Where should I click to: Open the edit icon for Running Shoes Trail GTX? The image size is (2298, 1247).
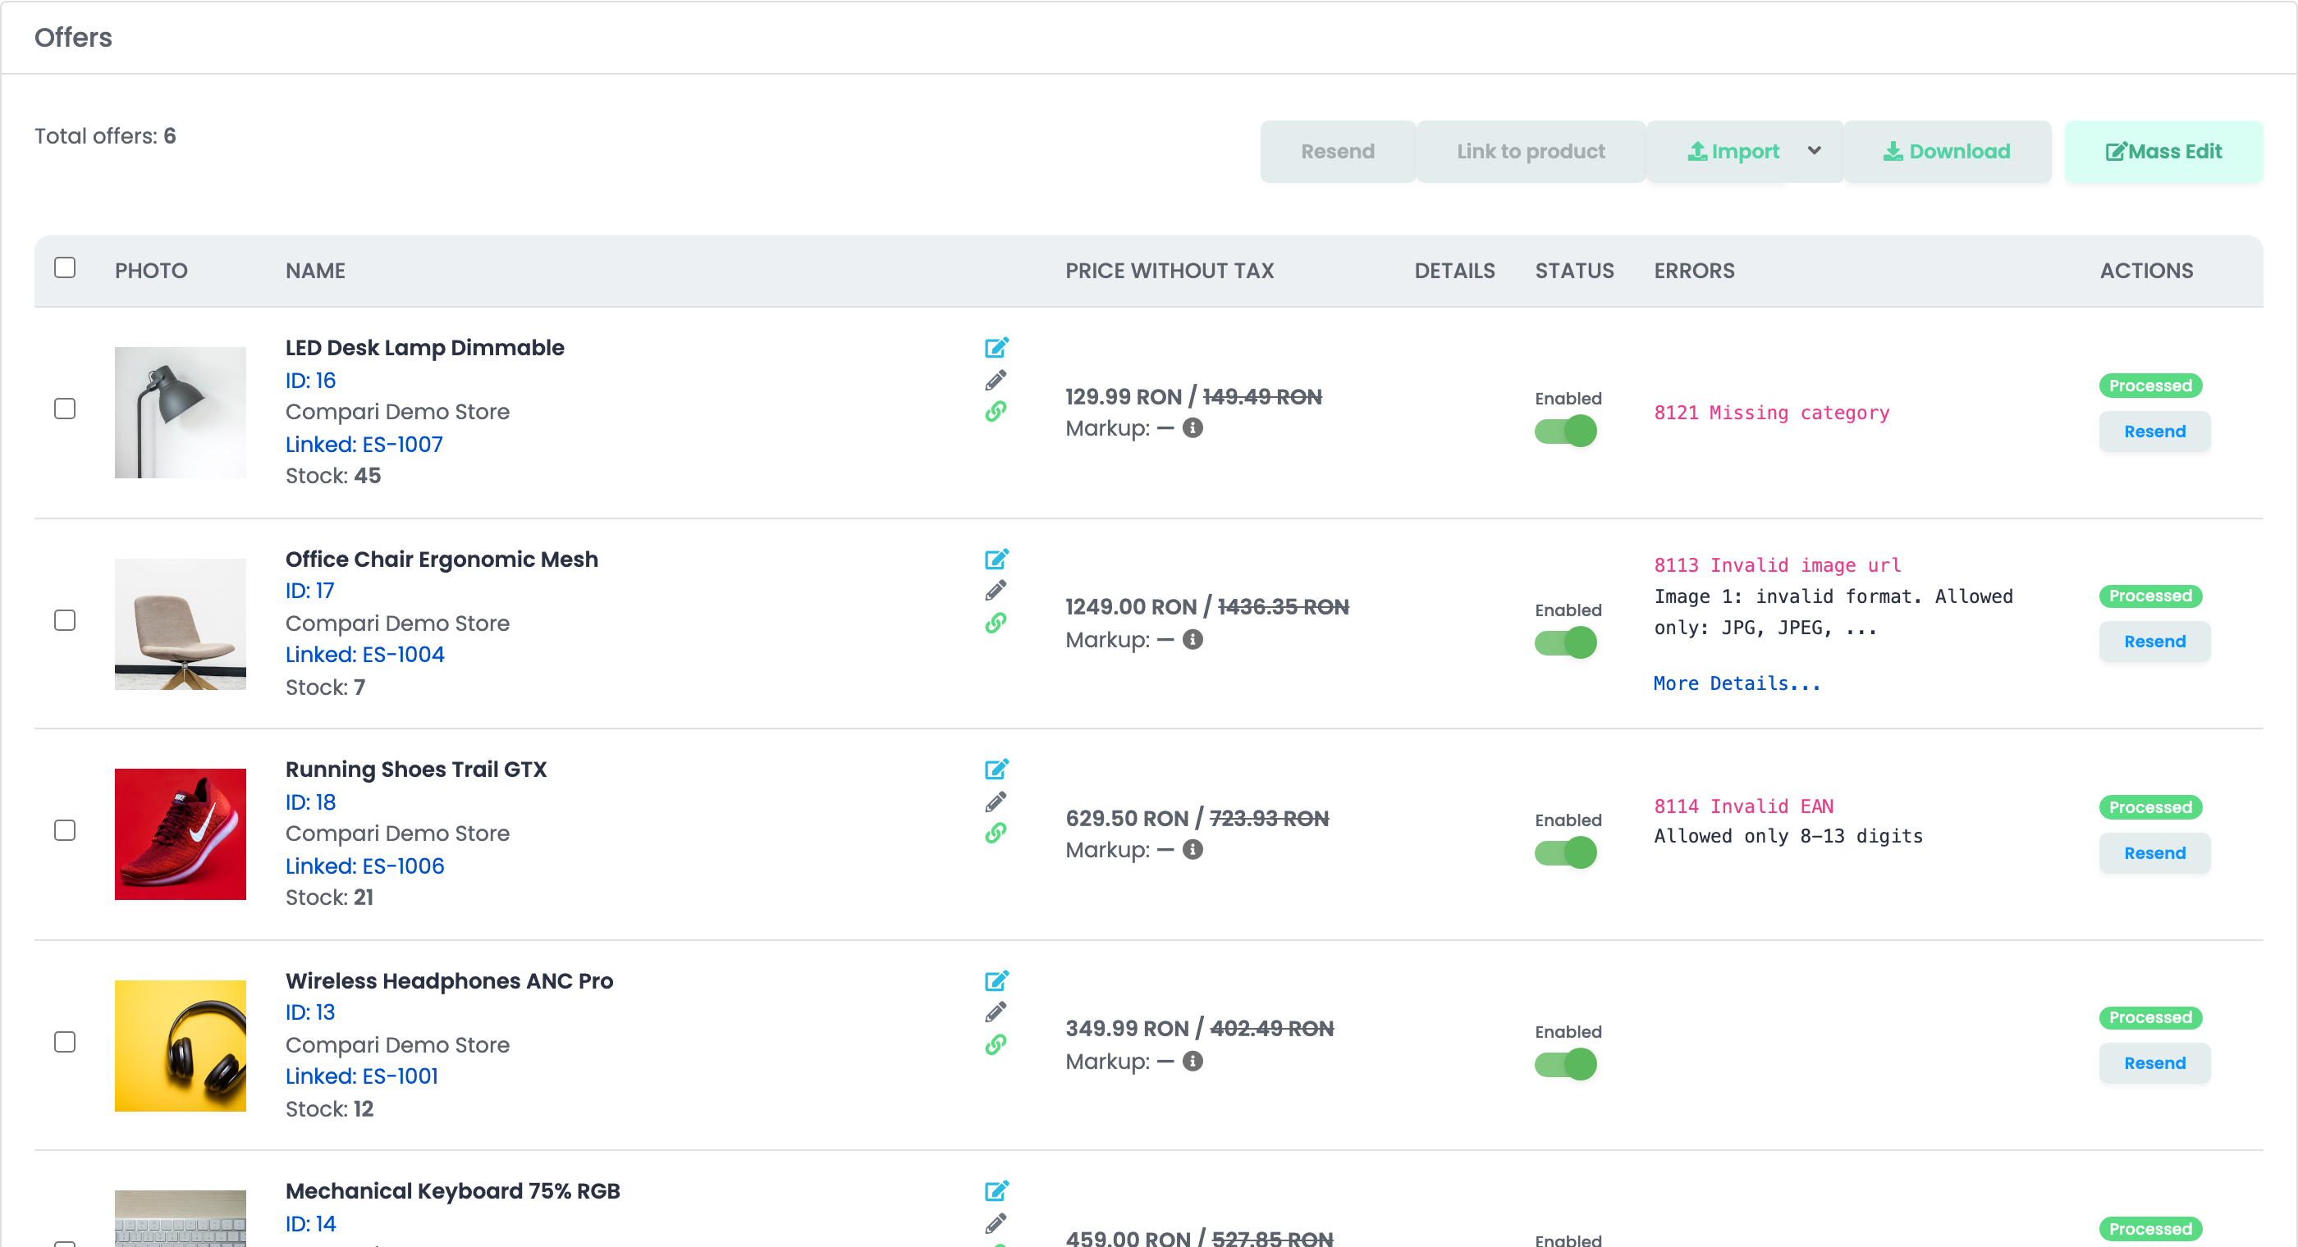pos(996,770)
